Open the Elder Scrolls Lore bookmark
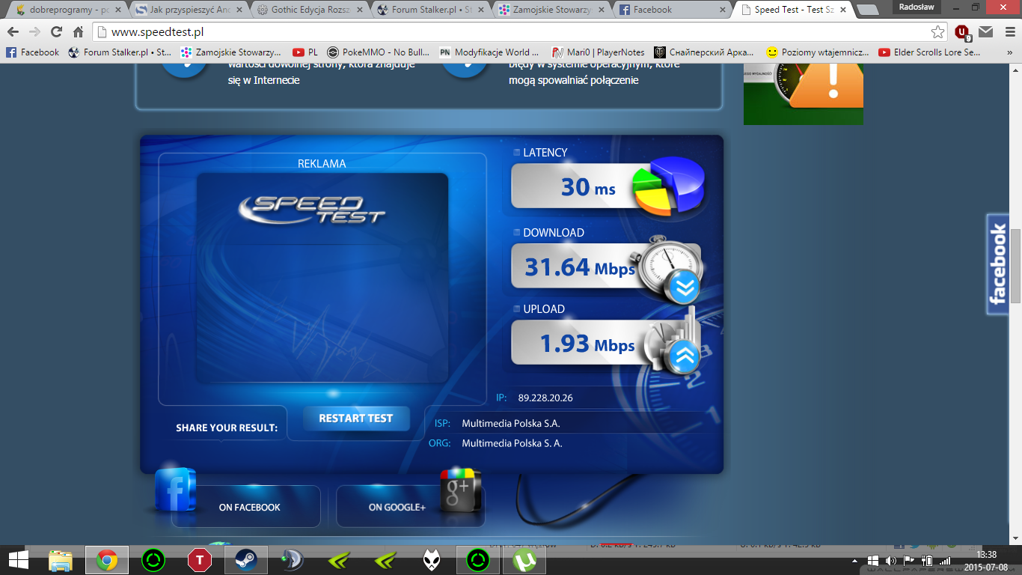 pos(929,52)
